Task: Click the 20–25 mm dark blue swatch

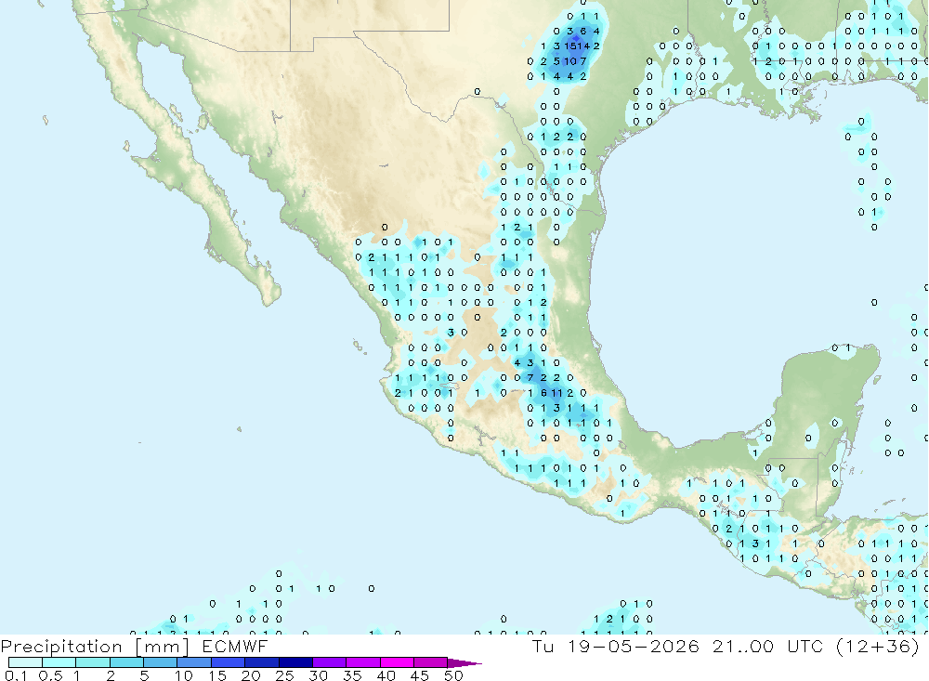Action: coord(262,662)
